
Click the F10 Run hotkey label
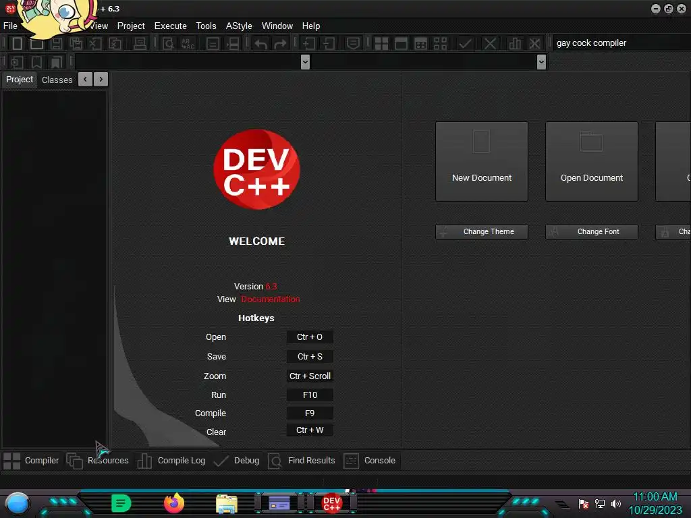310,395
